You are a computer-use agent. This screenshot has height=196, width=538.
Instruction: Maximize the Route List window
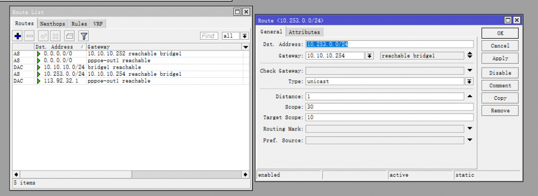[237, 12]
